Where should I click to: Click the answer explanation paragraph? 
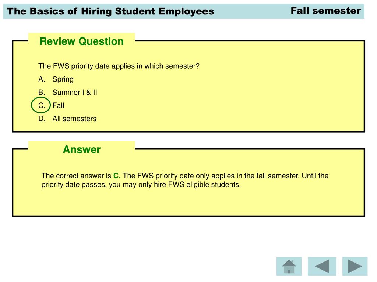coord(185,180)
